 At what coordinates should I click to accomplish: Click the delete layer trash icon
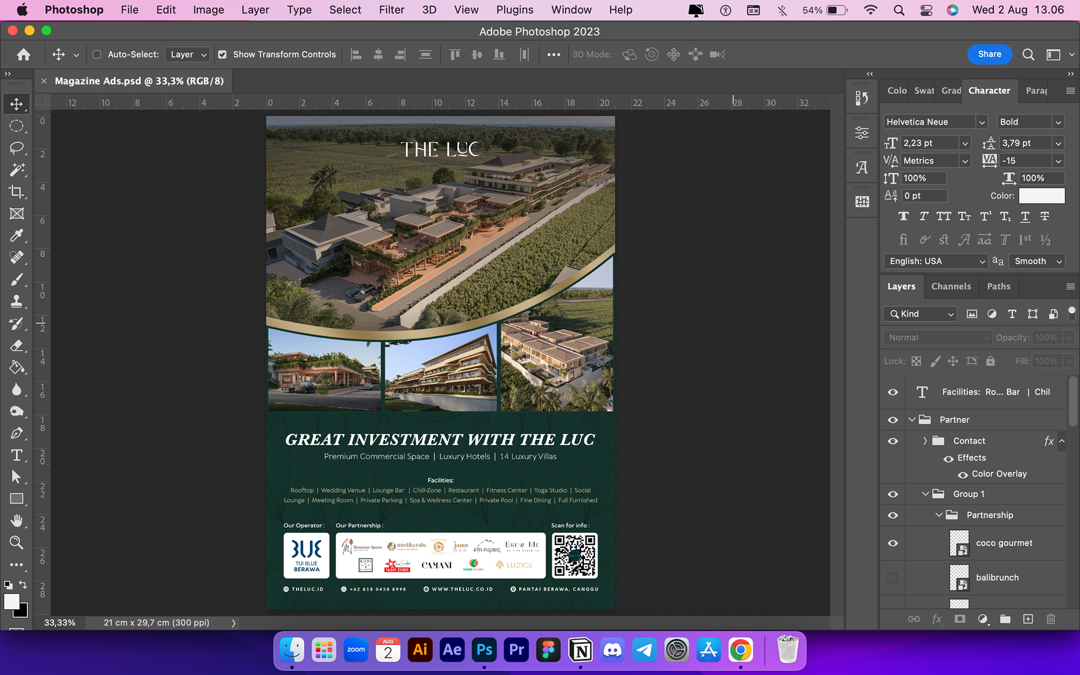click(x=1050, y=619)
